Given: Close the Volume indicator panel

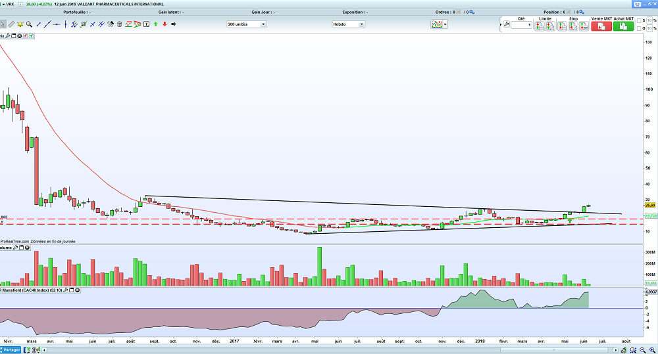Looking at the screenshot, I should click(x=27, y=248).
